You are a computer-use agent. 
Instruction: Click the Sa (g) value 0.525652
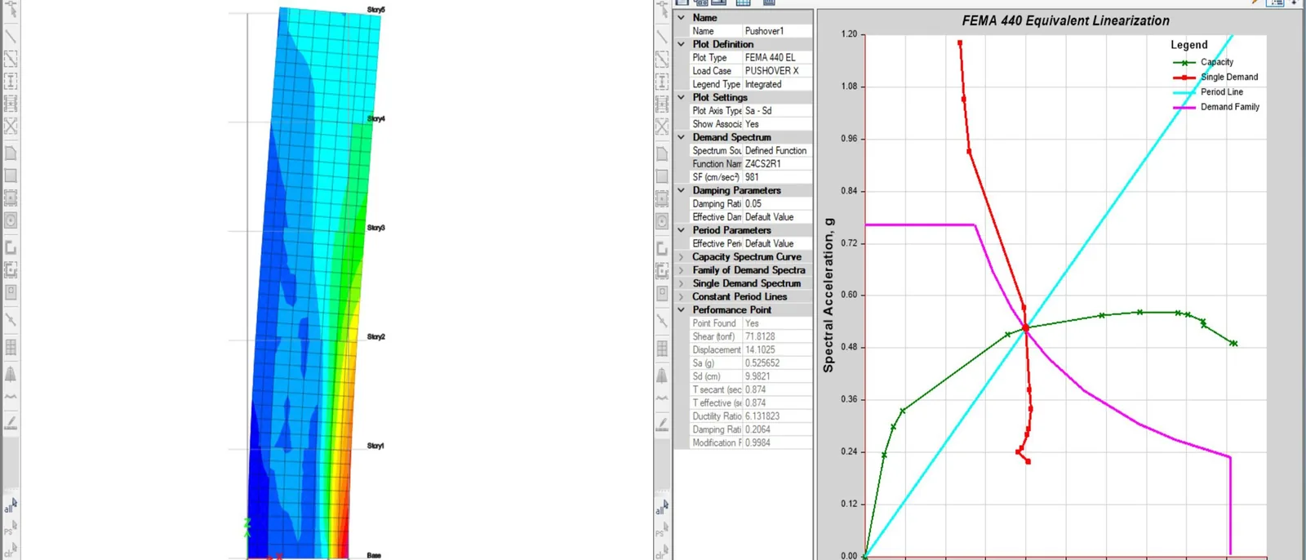(777, 363)
